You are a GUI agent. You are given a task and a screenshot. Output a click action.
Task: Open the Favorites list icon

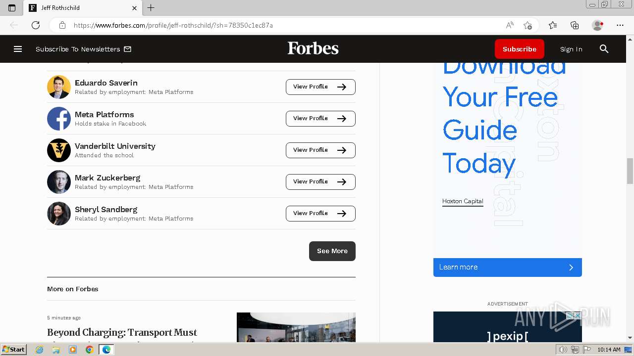coord(553,25)
